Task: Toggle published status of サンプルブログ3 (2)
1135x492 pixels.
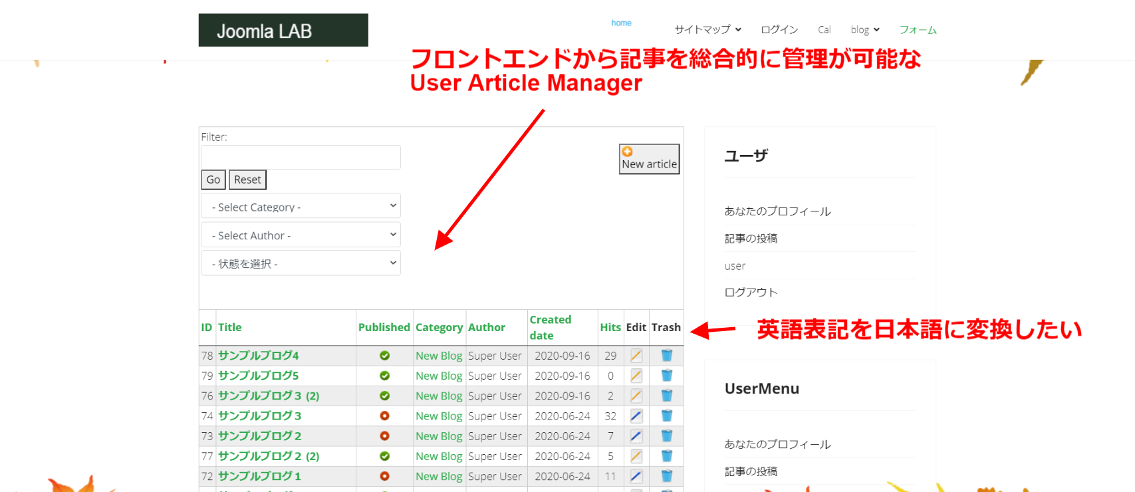Action: pos(384,396)
